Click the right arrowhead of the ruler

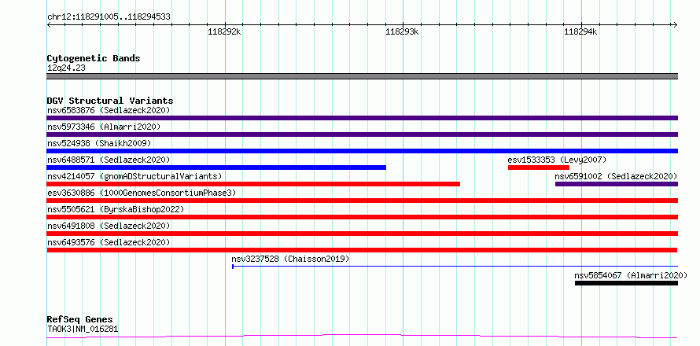676,25
